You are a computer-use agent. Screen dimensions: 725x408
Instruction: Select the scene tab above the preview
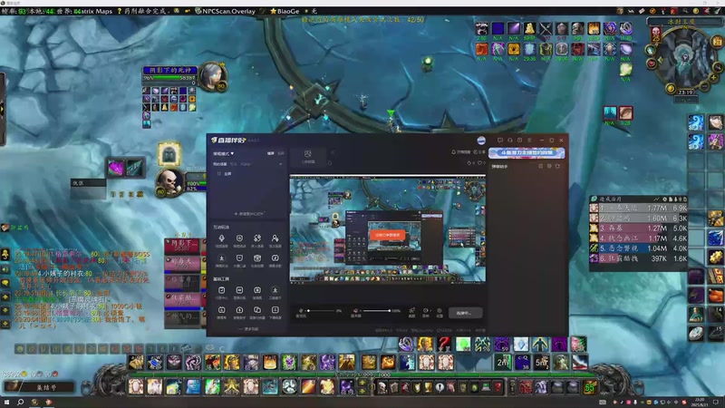pyautogui.click(x=308, y=156)
